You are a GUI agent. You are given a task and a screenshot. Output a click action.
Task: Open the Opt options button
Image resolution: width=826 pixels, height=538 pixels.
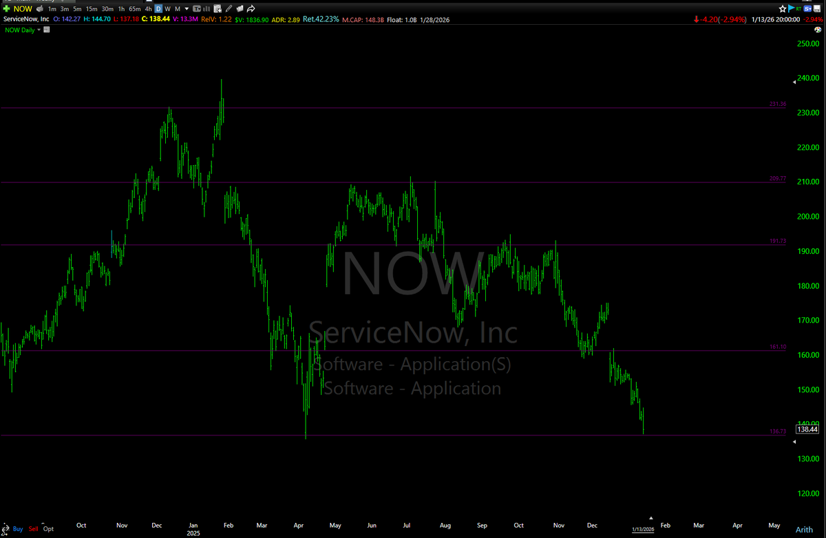click(48, 528)
